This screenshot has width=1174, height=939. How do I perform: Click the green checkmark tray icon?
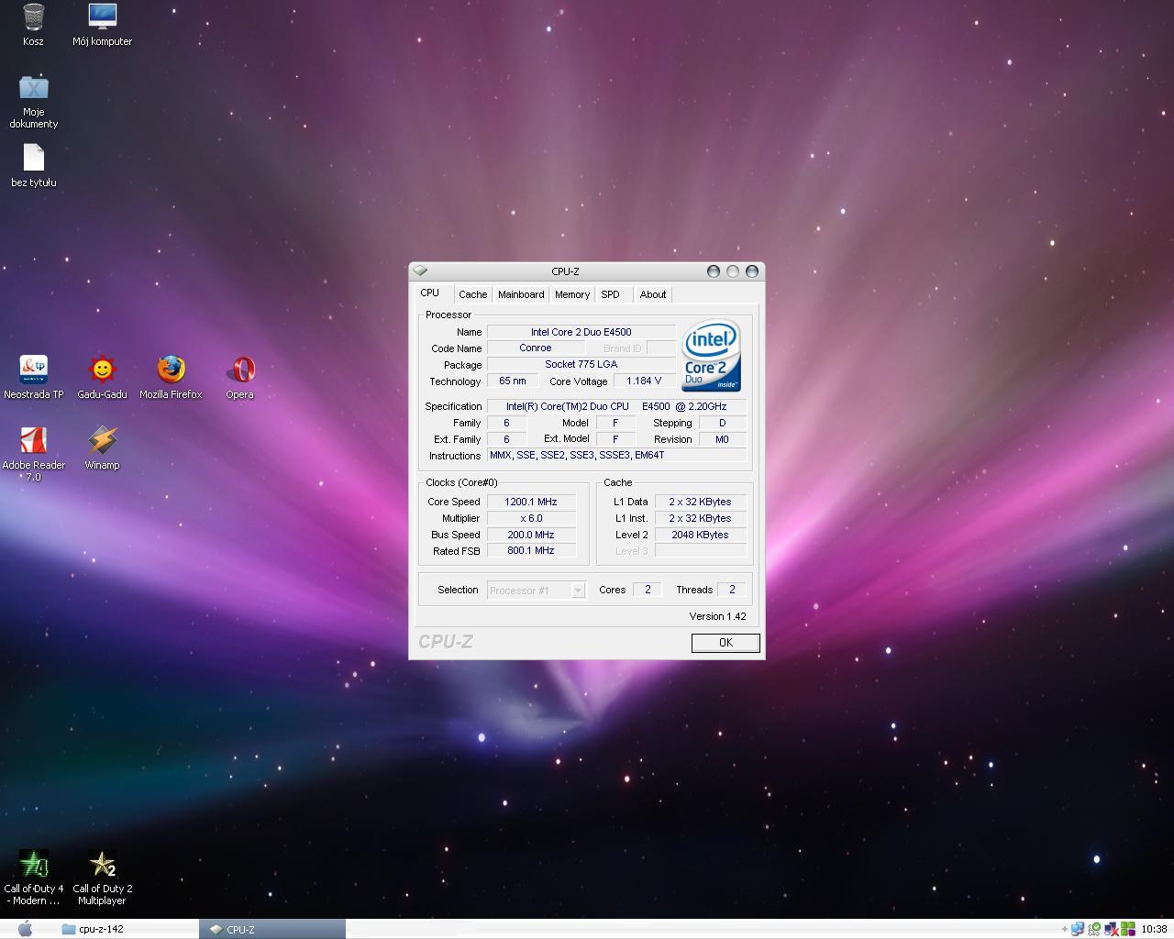point(1094,929)
